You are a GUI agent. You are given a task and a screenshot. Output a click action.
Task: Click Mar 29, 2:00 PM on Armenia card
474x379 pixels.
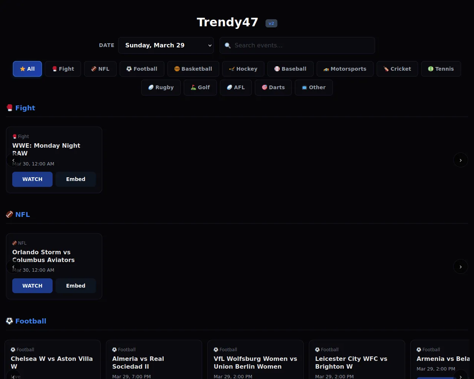(436, 369)
